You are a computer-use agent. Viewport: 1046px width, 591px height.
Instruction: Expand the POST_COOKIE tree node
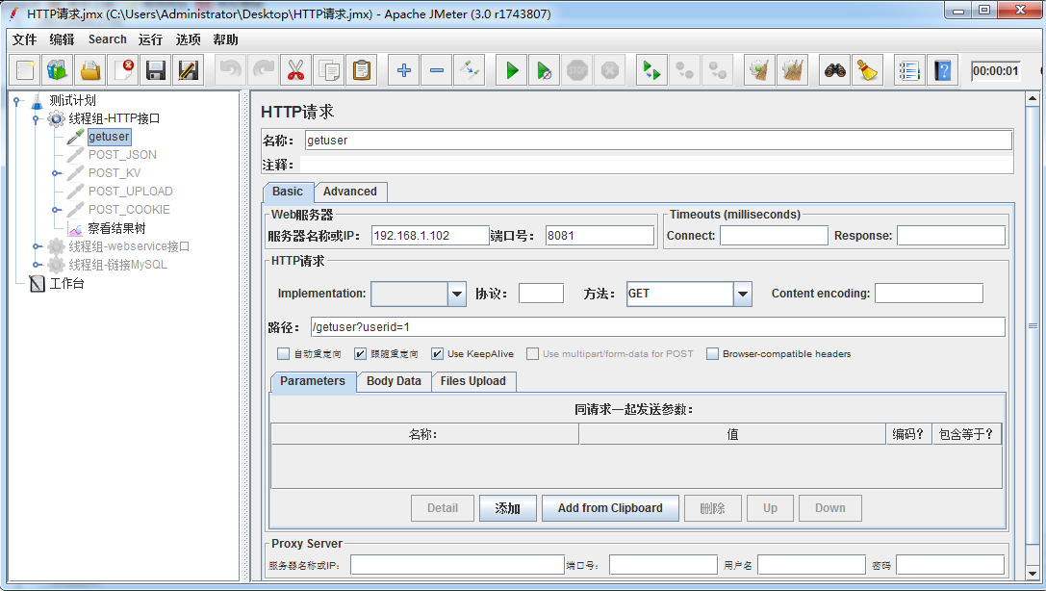(x=56, y=210)
